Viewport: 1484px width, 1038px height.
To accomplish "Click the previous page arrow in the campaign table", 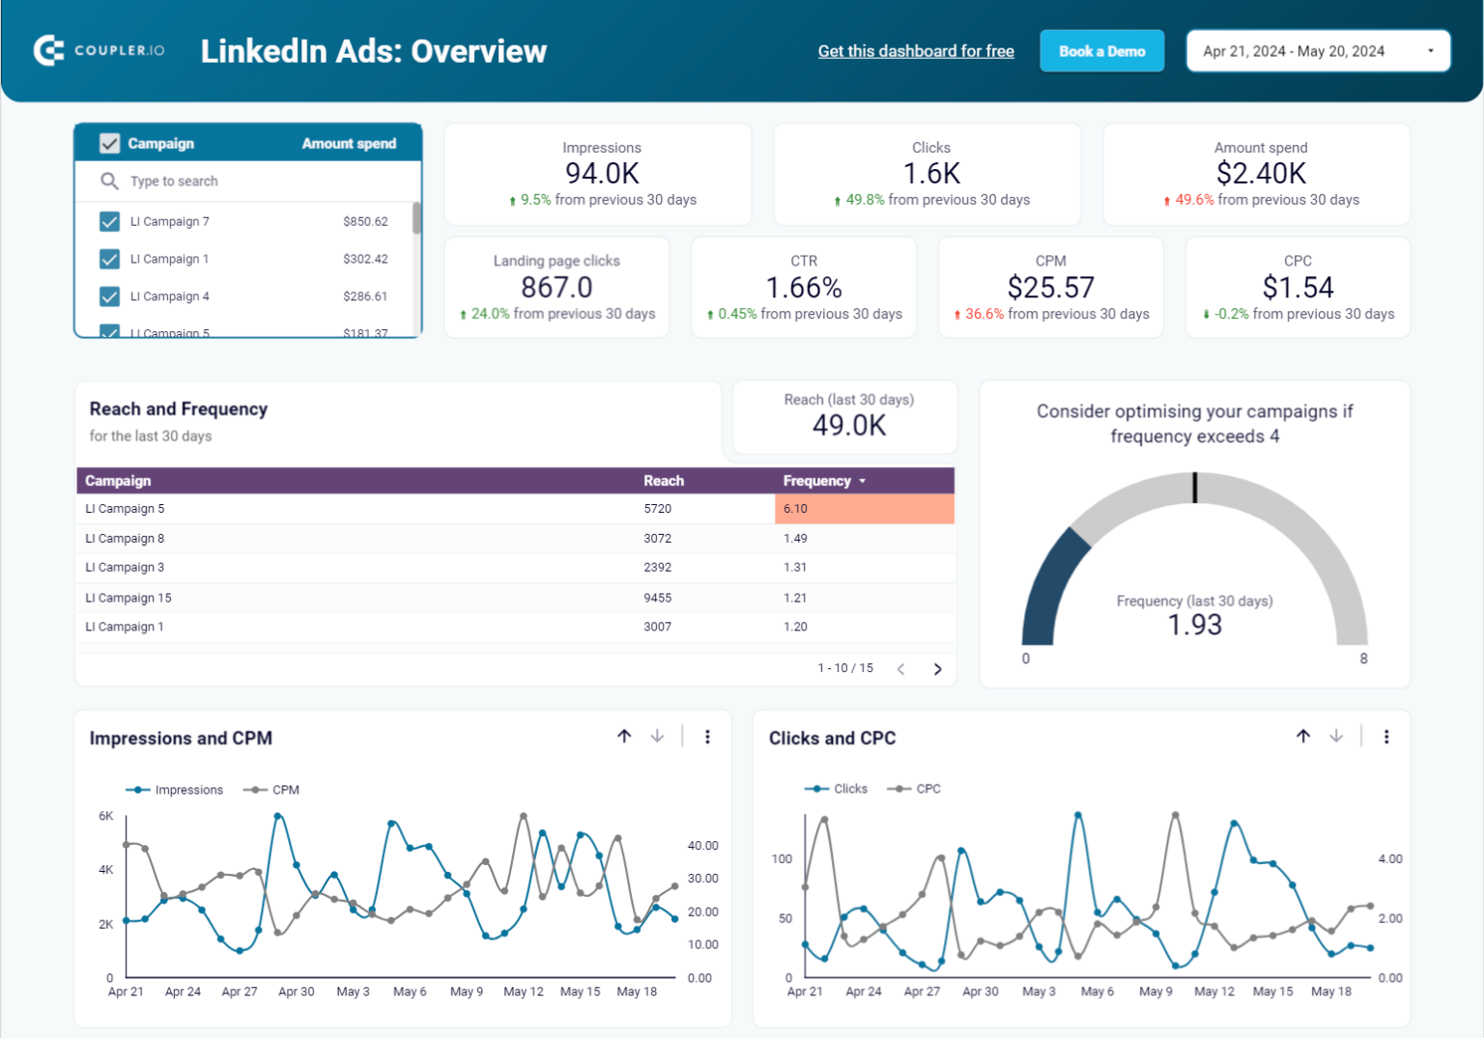I will (900, 668).
